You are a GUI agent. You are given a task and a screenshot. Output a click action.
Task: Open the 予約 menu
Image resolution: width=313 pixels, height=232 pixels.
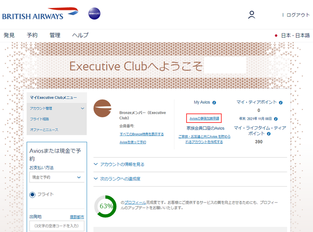pos(32,35)
